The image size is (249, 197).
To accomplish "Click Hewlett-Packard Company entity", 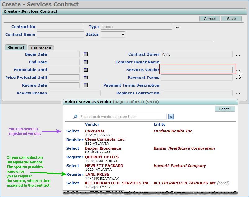I will coord(180,166).
